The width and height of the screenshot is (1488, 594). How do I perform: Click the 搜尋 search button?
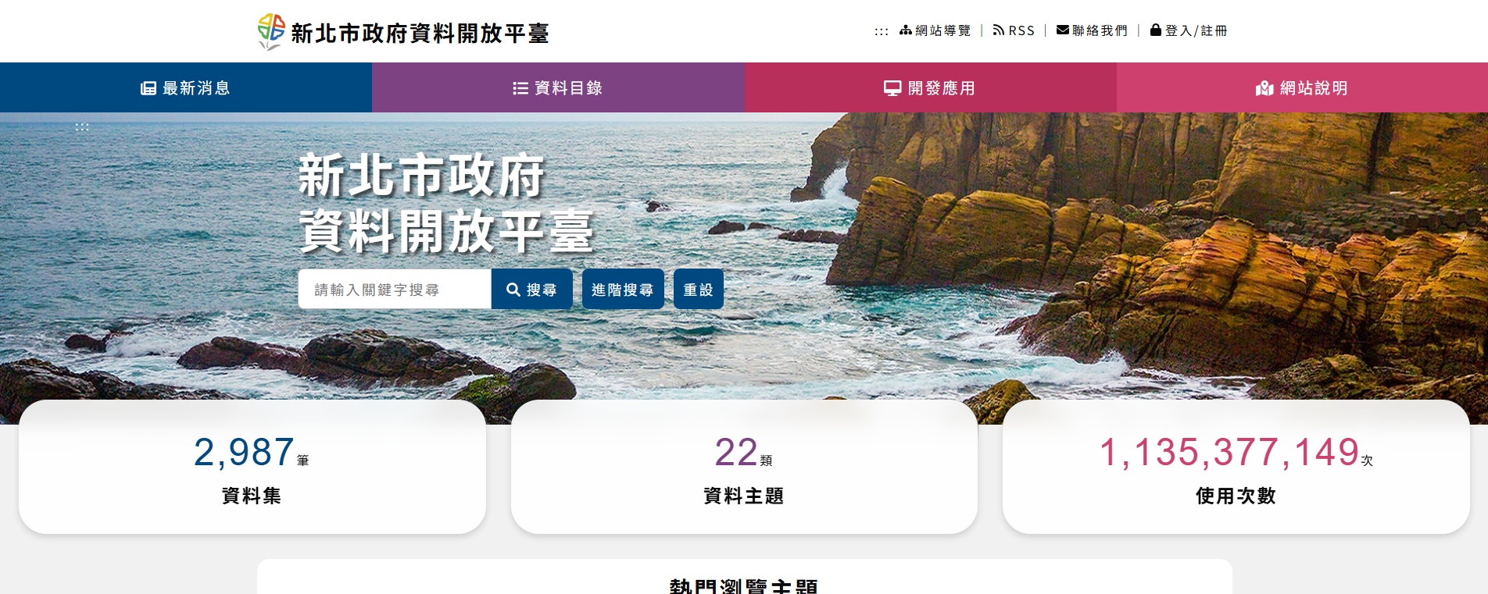532,290
